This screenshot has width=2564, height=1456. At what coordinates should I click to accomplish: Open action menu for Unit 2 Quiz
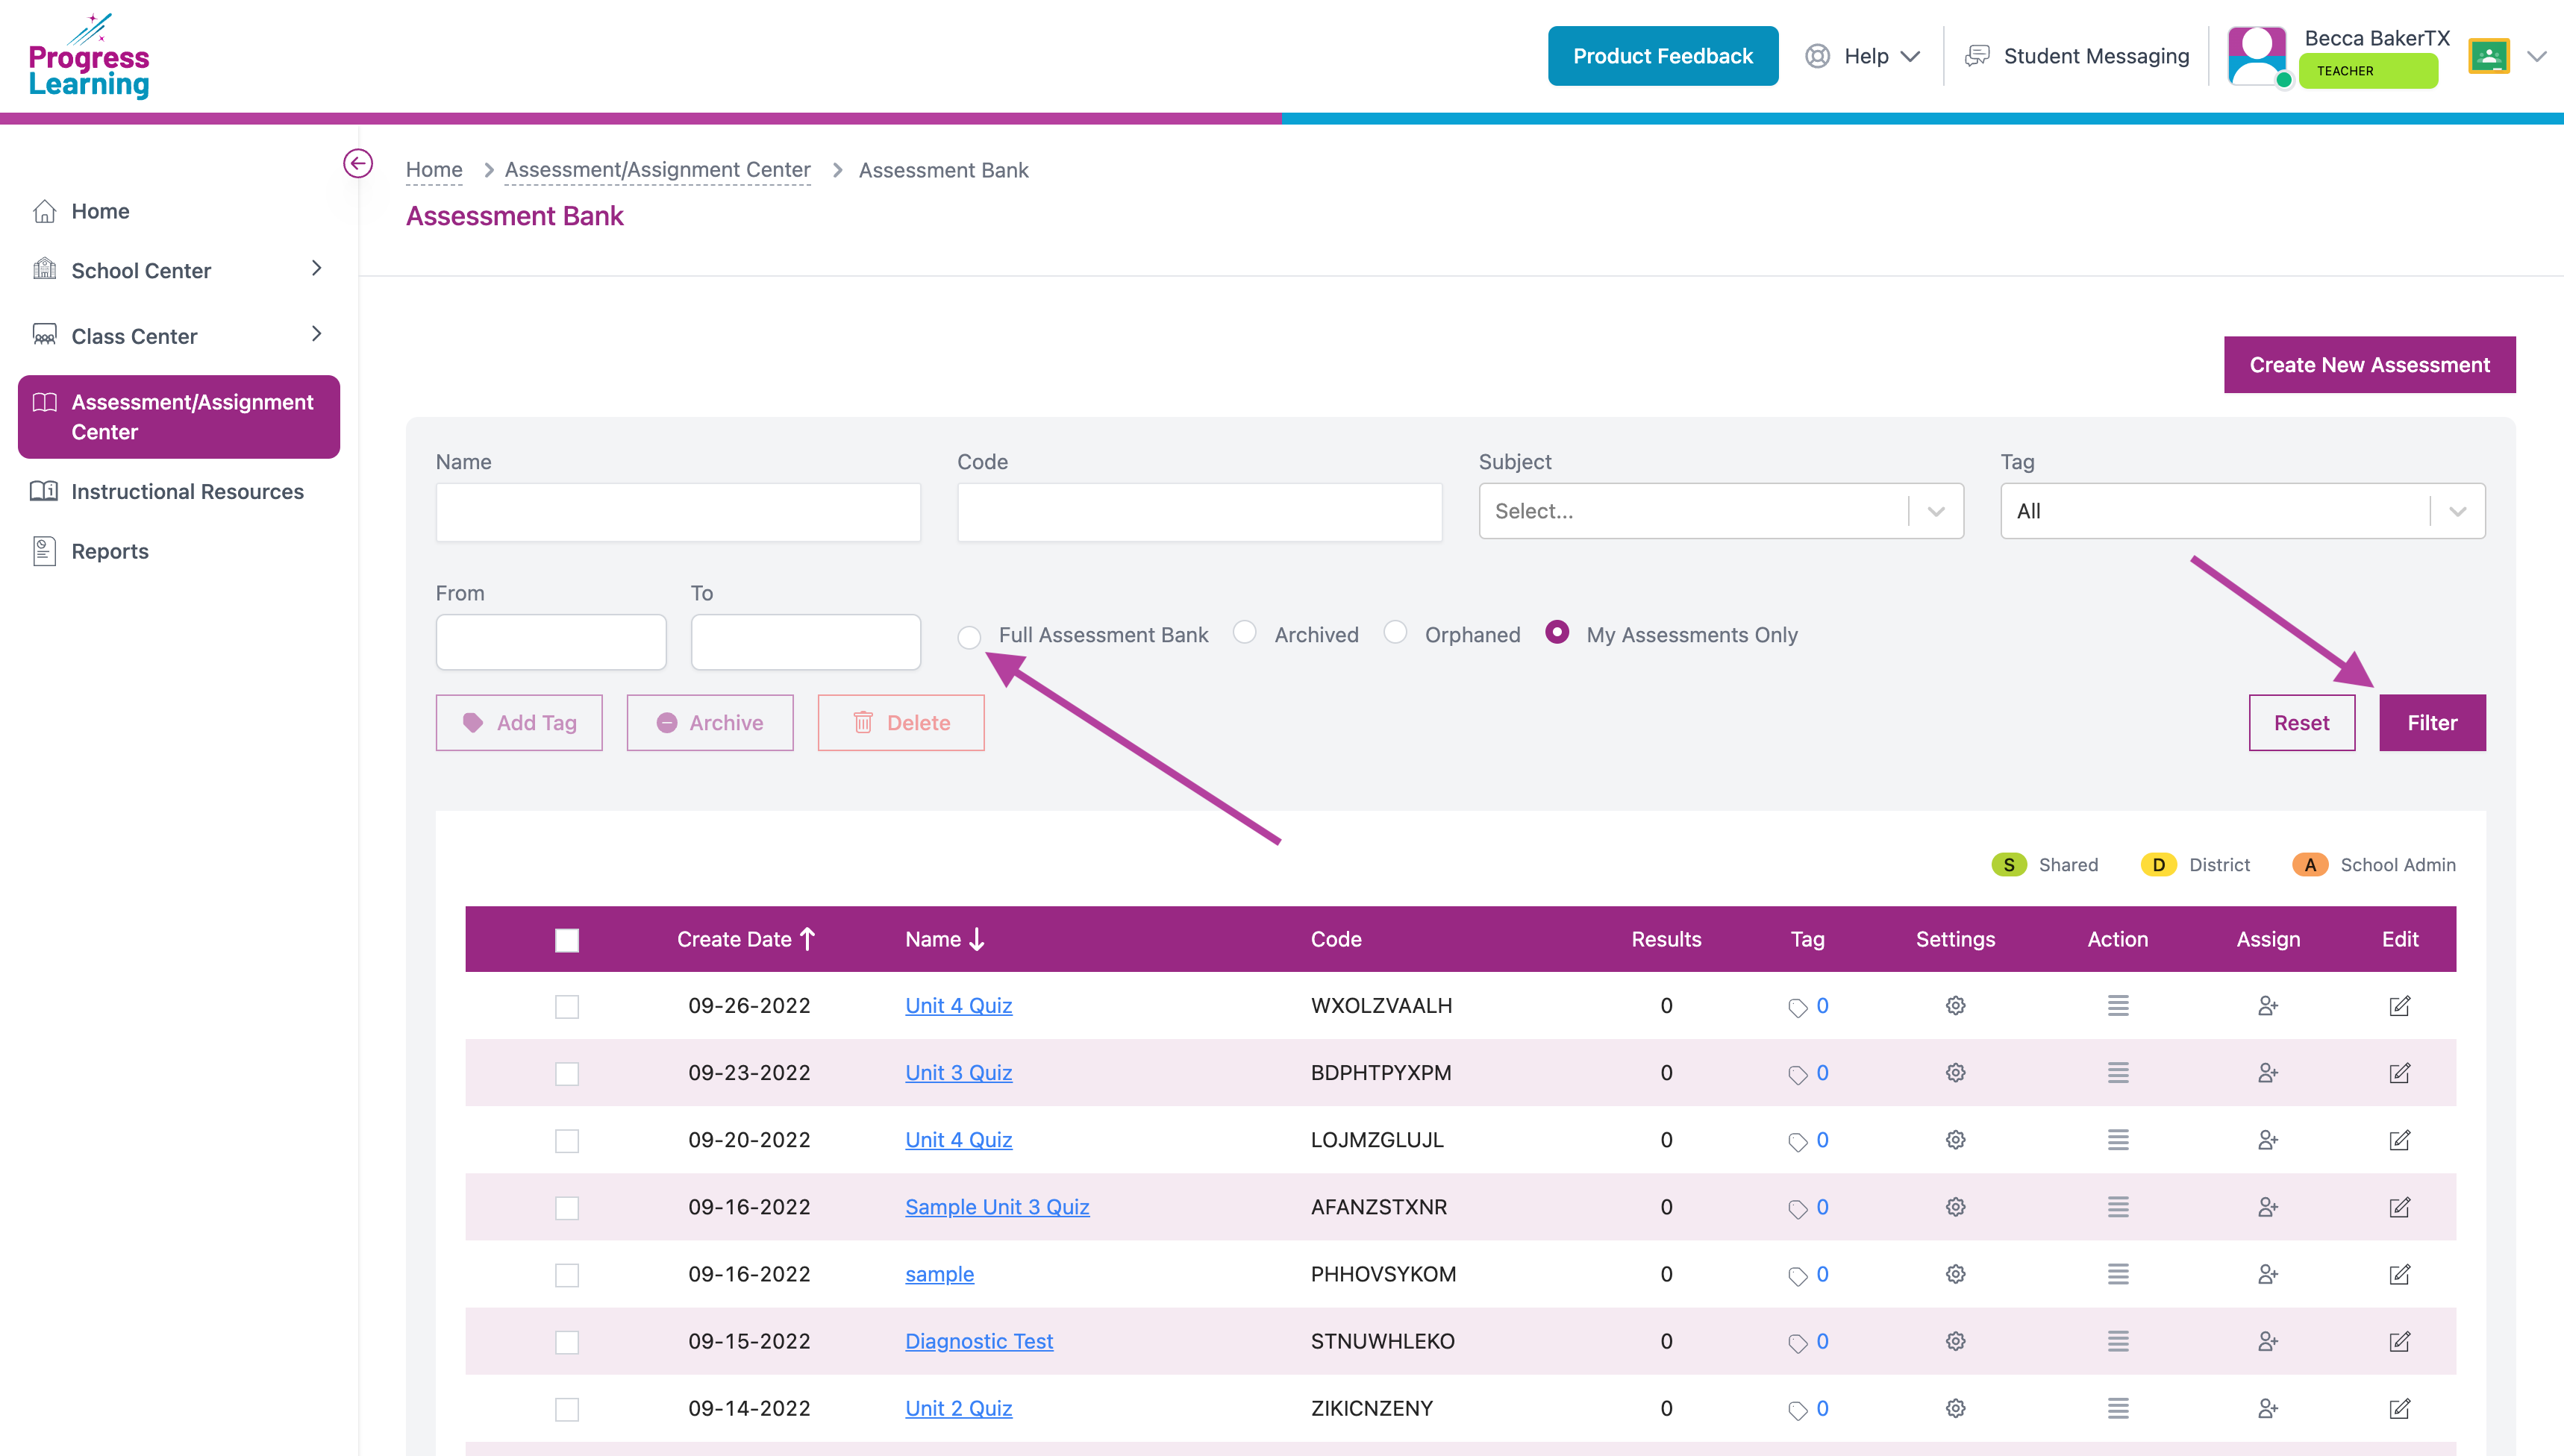click(x=2117, y=1407)
